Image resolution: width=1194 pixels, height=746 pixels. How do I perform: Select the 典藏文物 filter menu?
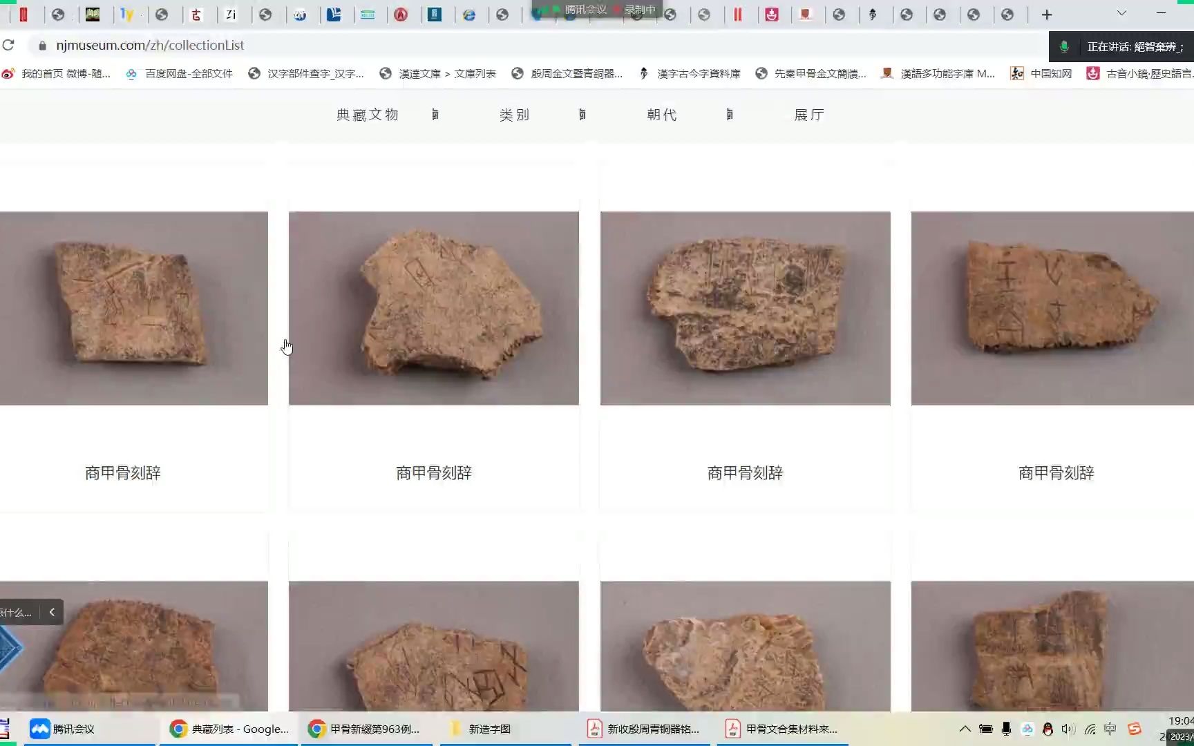pyautogui.click(x=368, y=115)
